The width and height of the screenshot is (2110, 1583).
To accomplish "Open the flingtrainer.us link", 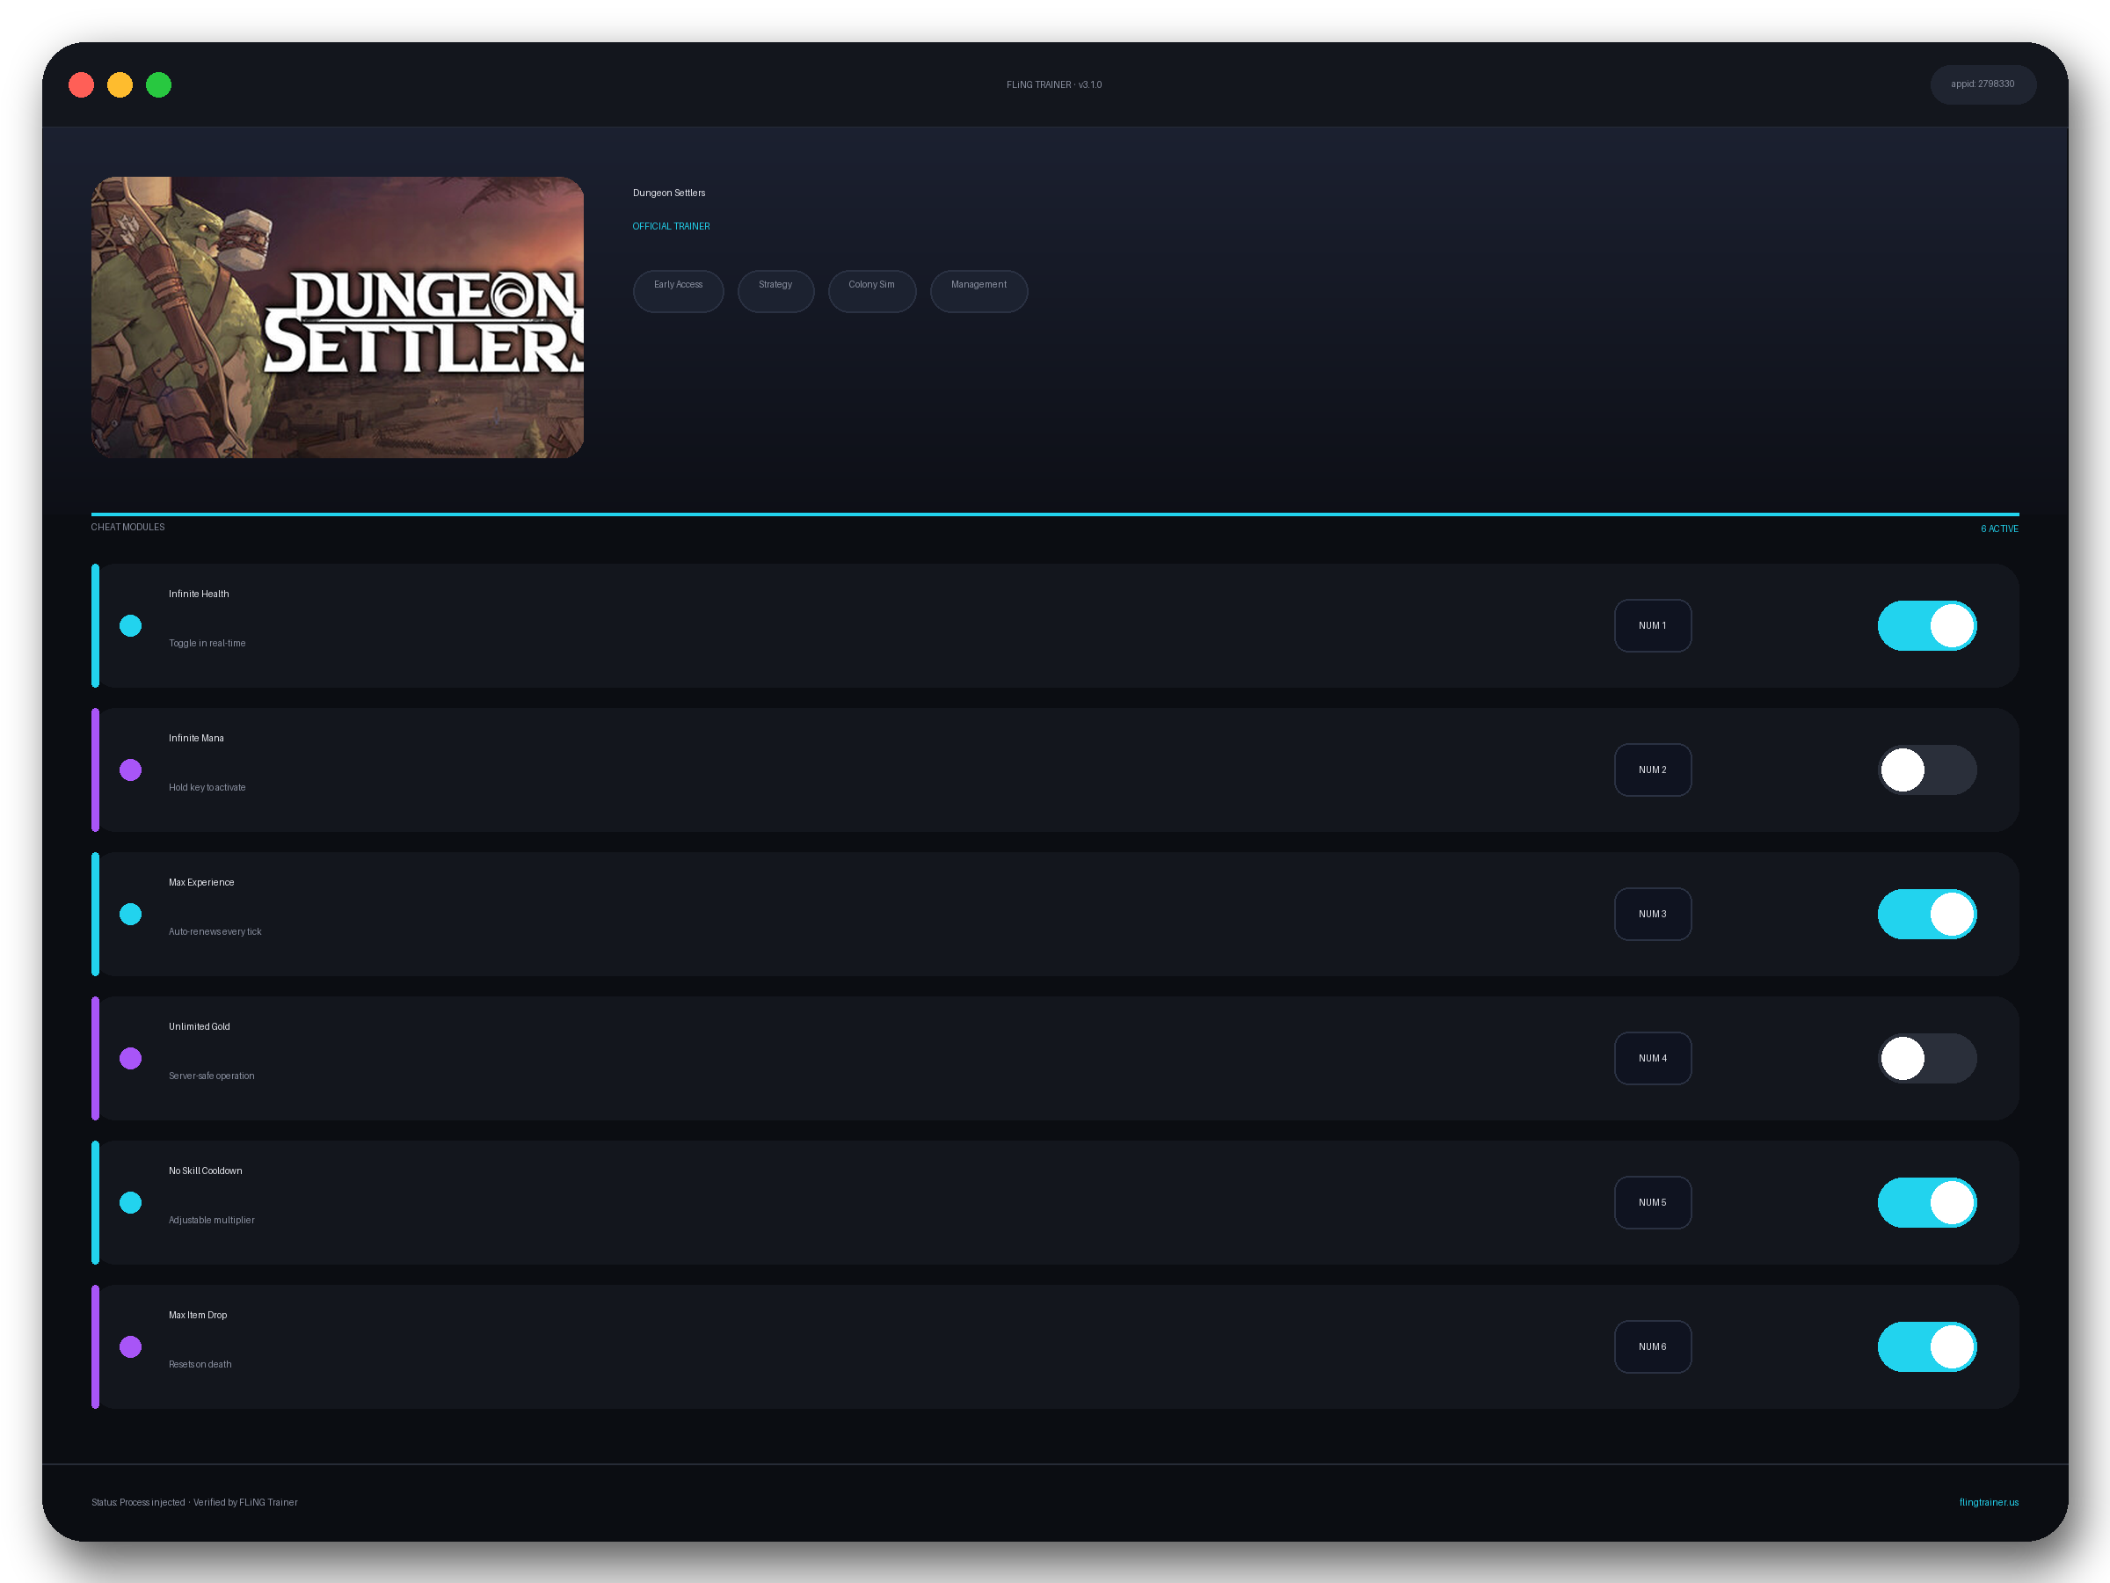I will [1989, 1502].
